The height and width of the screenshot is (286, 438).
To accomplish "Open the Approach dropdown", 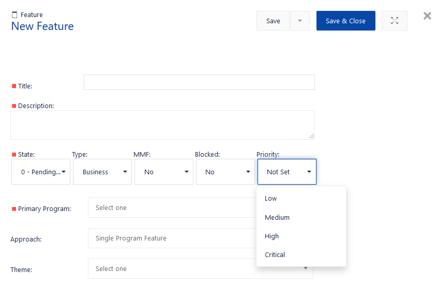I will (172, 238).
